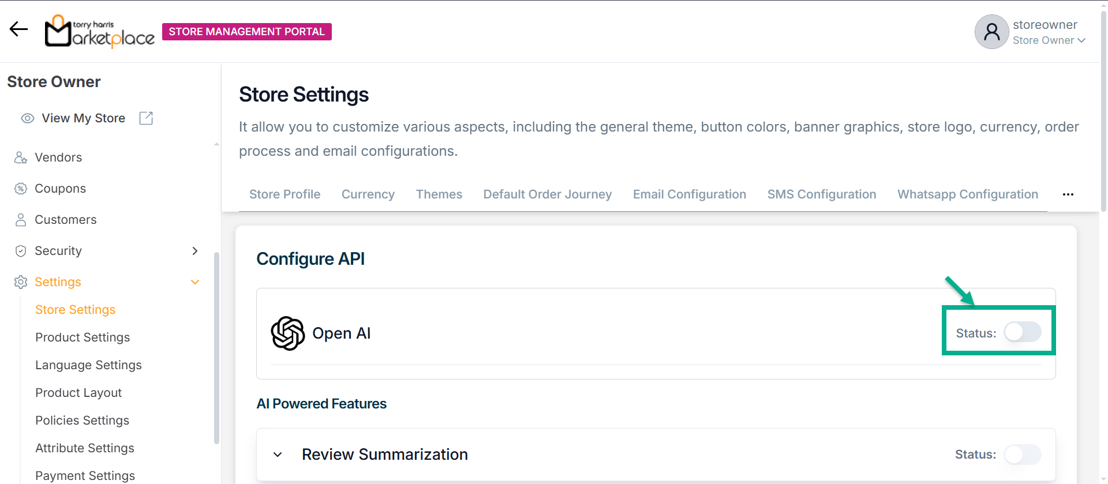Screen dimensions: 1108x484
Task: Click the Vendors sidebar icon
Action: pyautogui.click(x=21, y=157)
